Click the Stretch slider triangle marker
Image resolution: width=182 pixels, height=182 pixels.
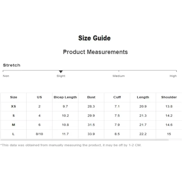coord(61,72)
